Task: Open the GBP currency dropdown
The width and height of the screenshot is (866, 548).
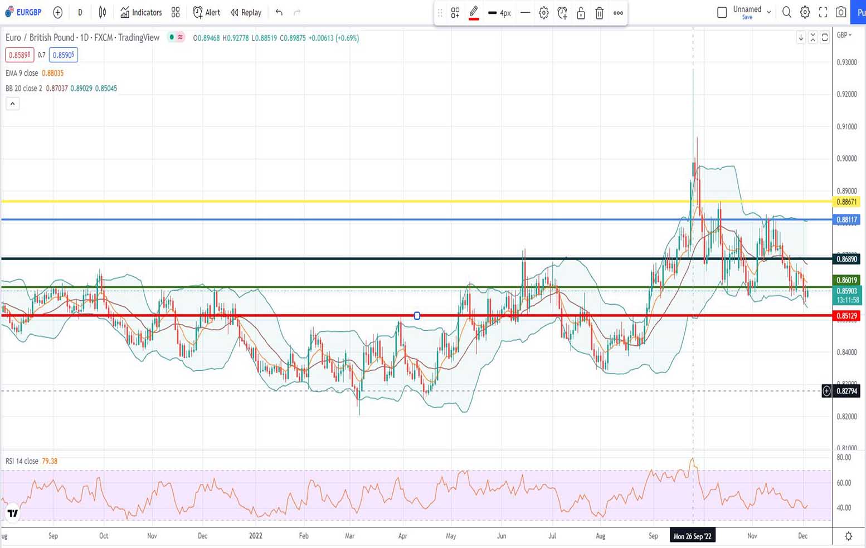Action: pyautogui.click(x=844, y=35)
